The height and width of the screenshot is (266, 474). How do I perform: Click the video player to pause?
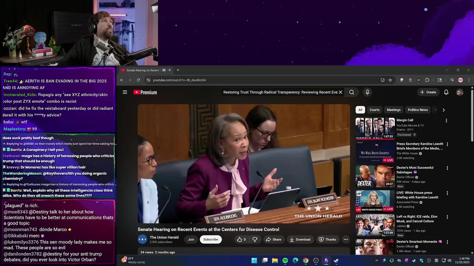[244, 164]
